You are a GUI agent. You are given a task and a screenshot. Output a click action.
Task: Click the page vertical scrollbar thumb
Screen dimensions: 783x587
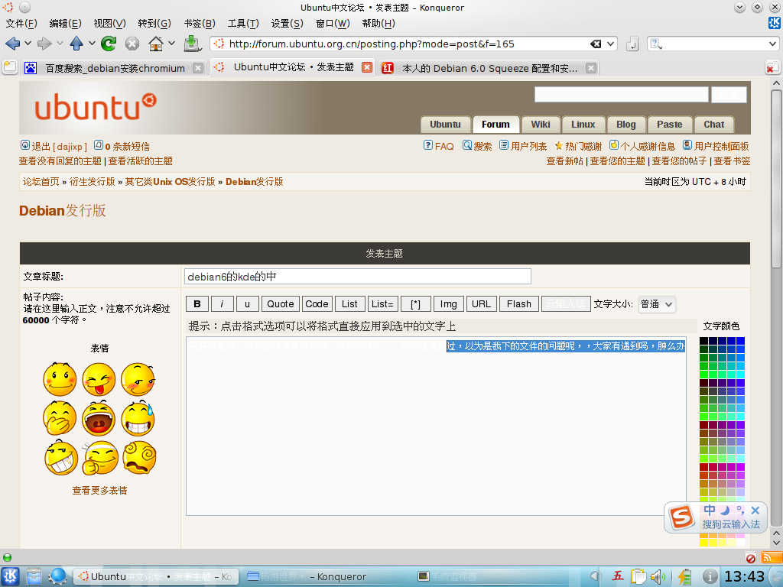[776, 179]
